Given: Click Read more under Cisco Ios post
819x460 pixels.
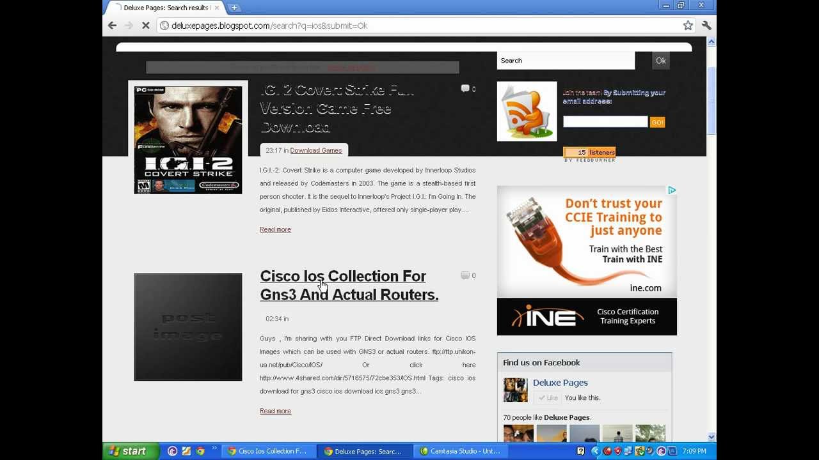Looking at the screenshot, I should click(x=275, y=411).
